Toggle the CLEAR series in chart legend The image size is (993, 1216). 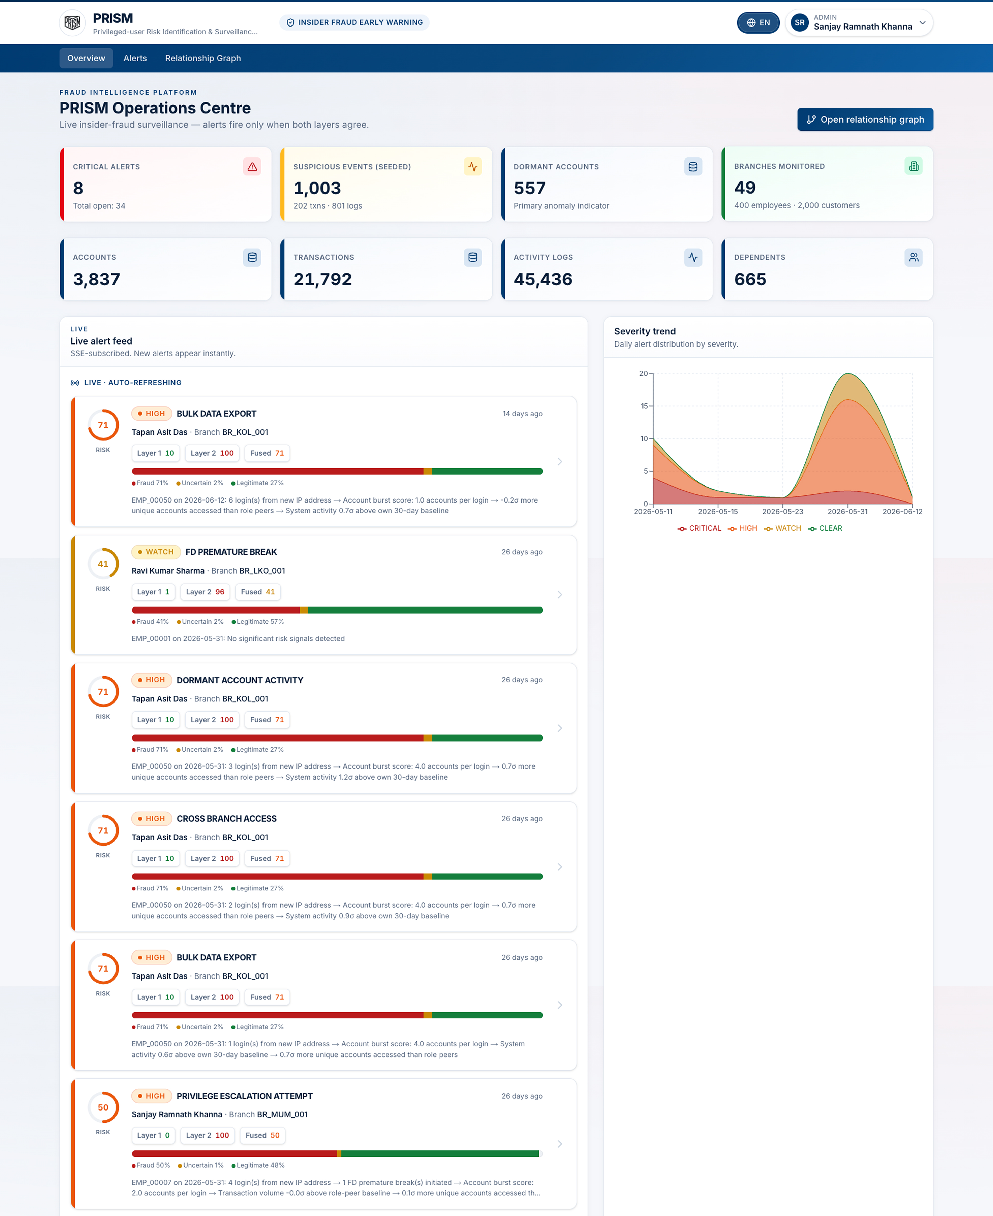coord(825,528)
